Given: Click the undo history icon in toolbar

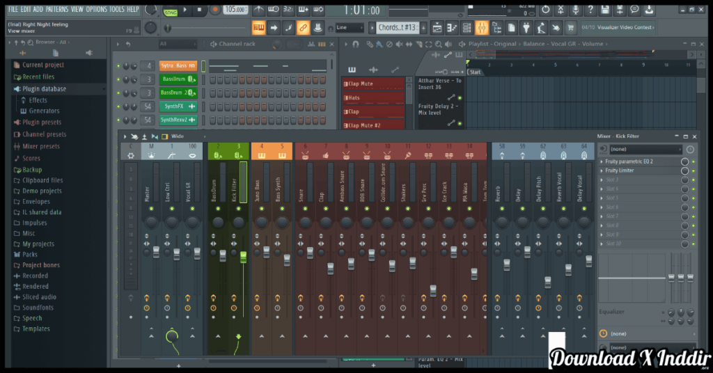Looking at the screenshot, I should pos(546,10).
